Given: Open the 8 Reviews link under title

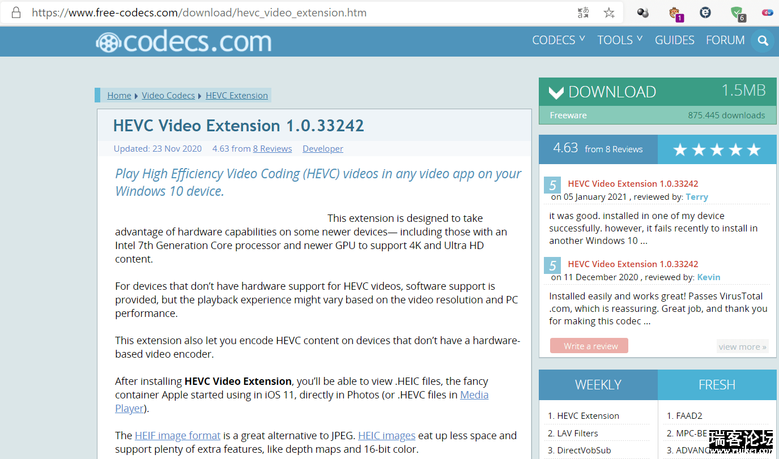Looking at the screenshot, I should 273,149.
